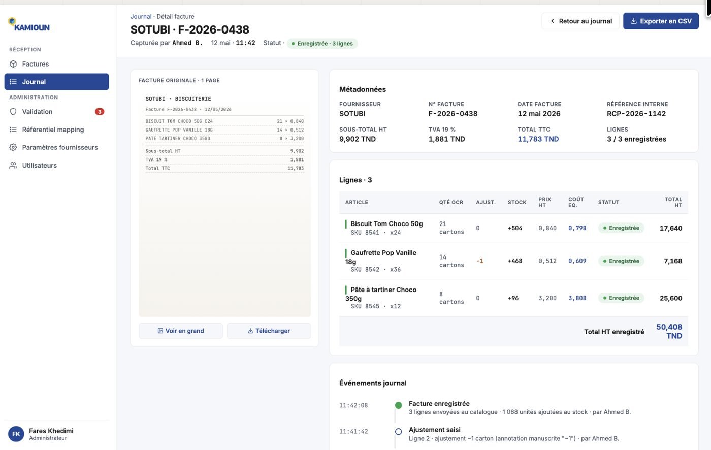Click the Gaufrette Pop Vanille 18g article name
This screenshot has width=711, height=450.
pos(381,257)
